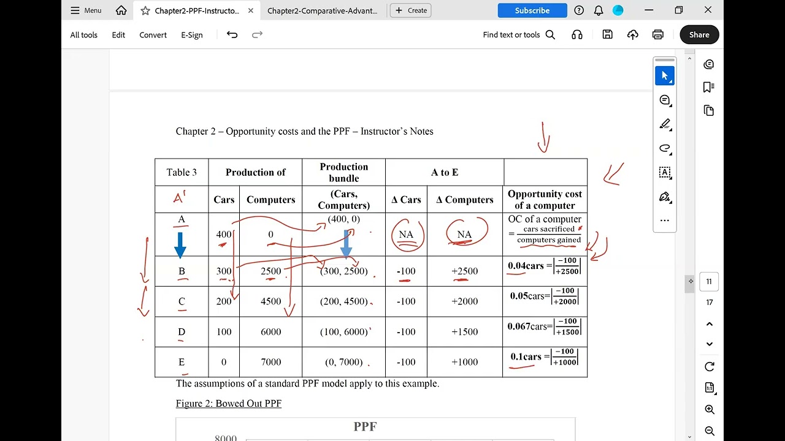The width and height of the screenshot is (785, 441).
Task: Open the Edit menu
Action: click(118, 35)
